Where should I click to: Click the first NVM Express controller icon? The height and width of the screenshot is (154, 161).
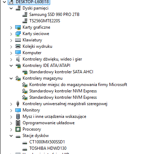click(x=25, y=91)
